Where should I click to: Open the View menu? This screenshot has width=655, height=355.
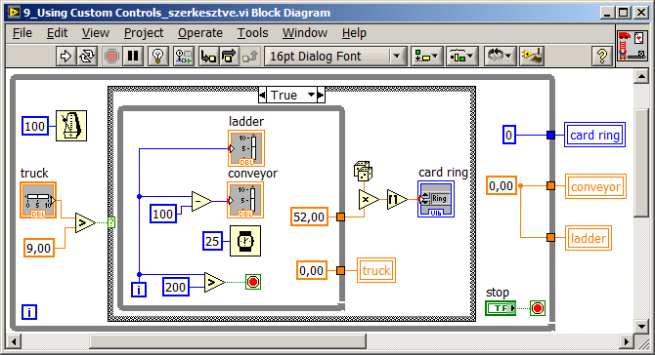(95, 33)
